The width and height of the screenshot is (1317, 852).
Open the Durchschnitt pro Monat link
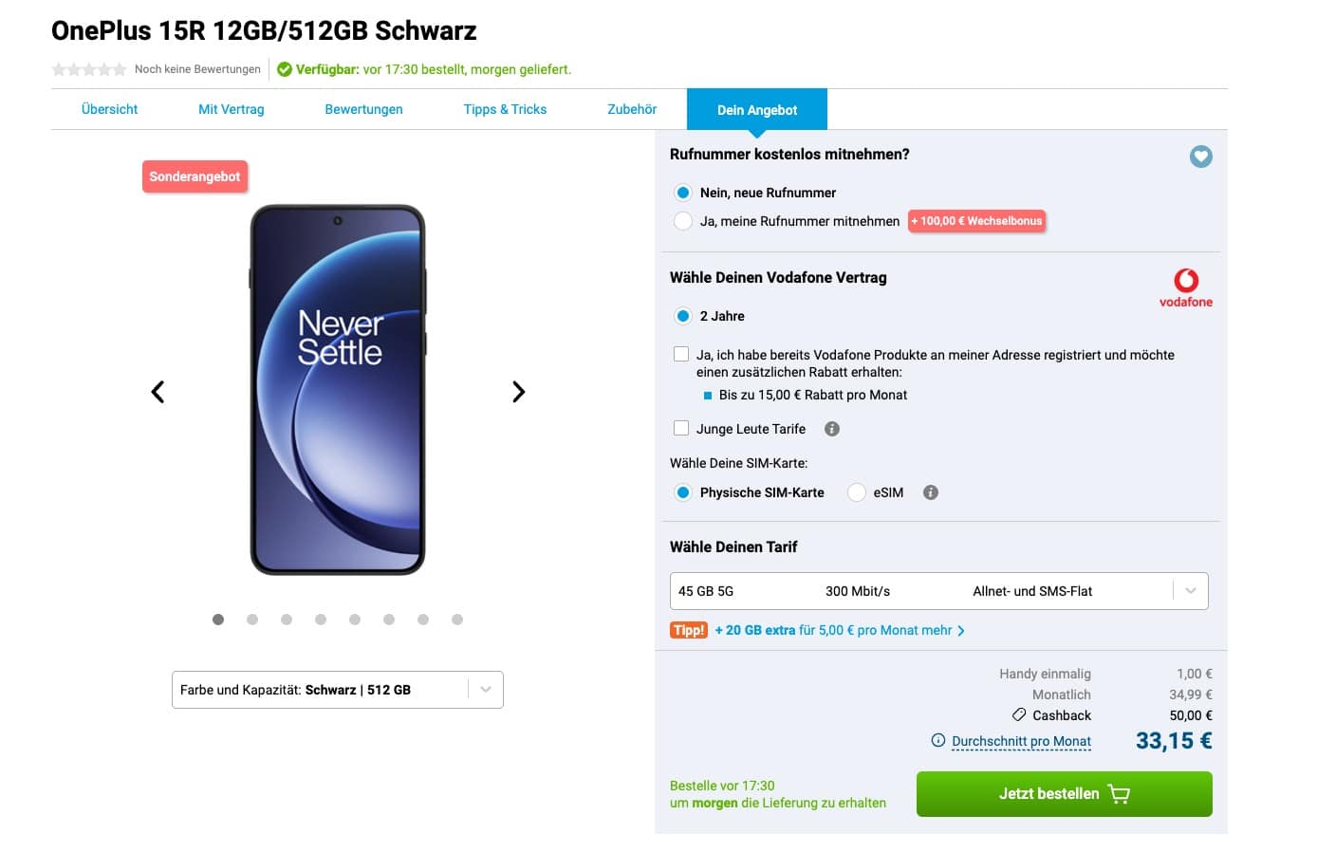1021,741
